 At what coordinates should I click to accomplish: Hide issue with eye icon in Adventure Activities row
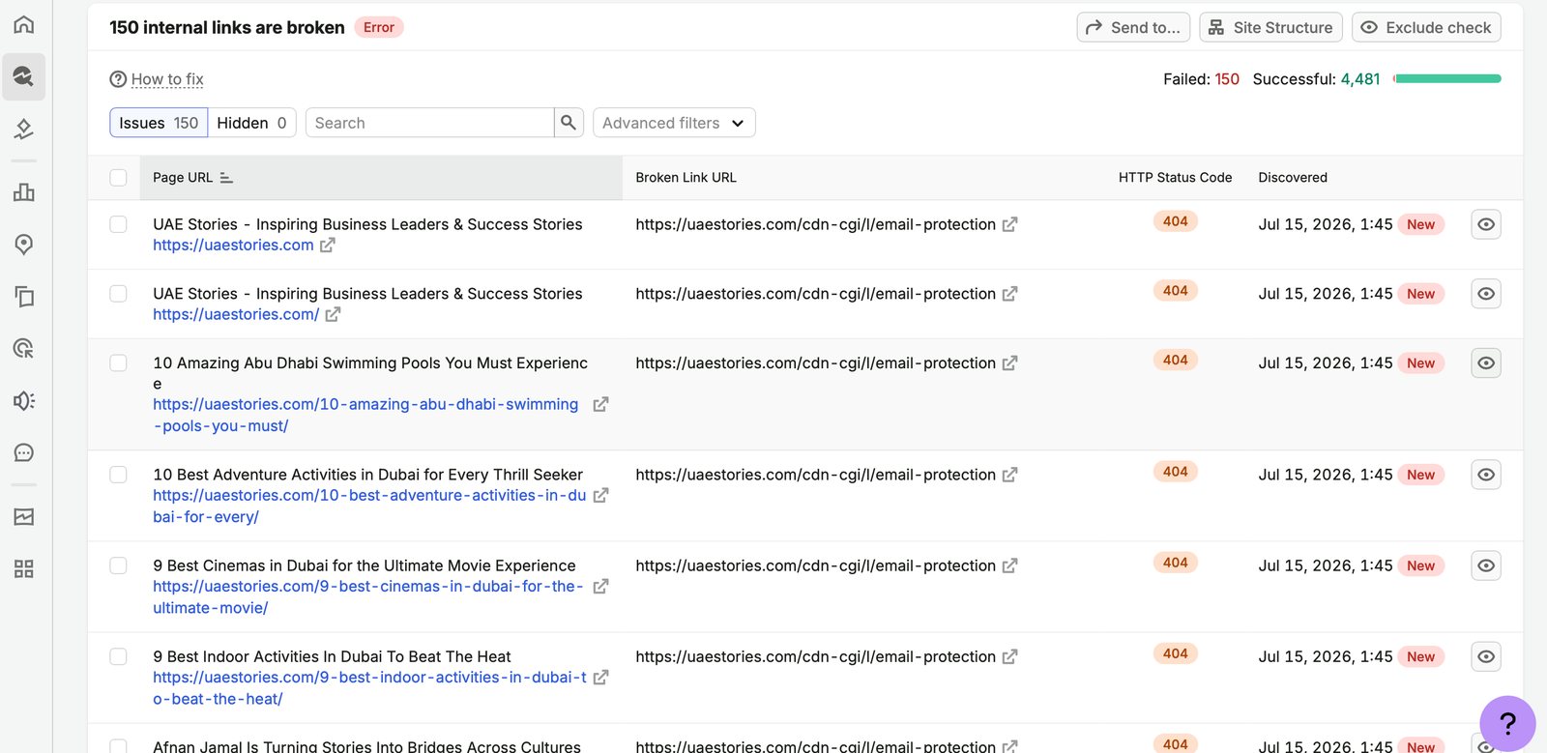[1486, 475]
